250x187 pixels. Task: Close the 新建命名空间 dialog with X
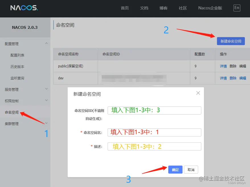click(198, 93)
